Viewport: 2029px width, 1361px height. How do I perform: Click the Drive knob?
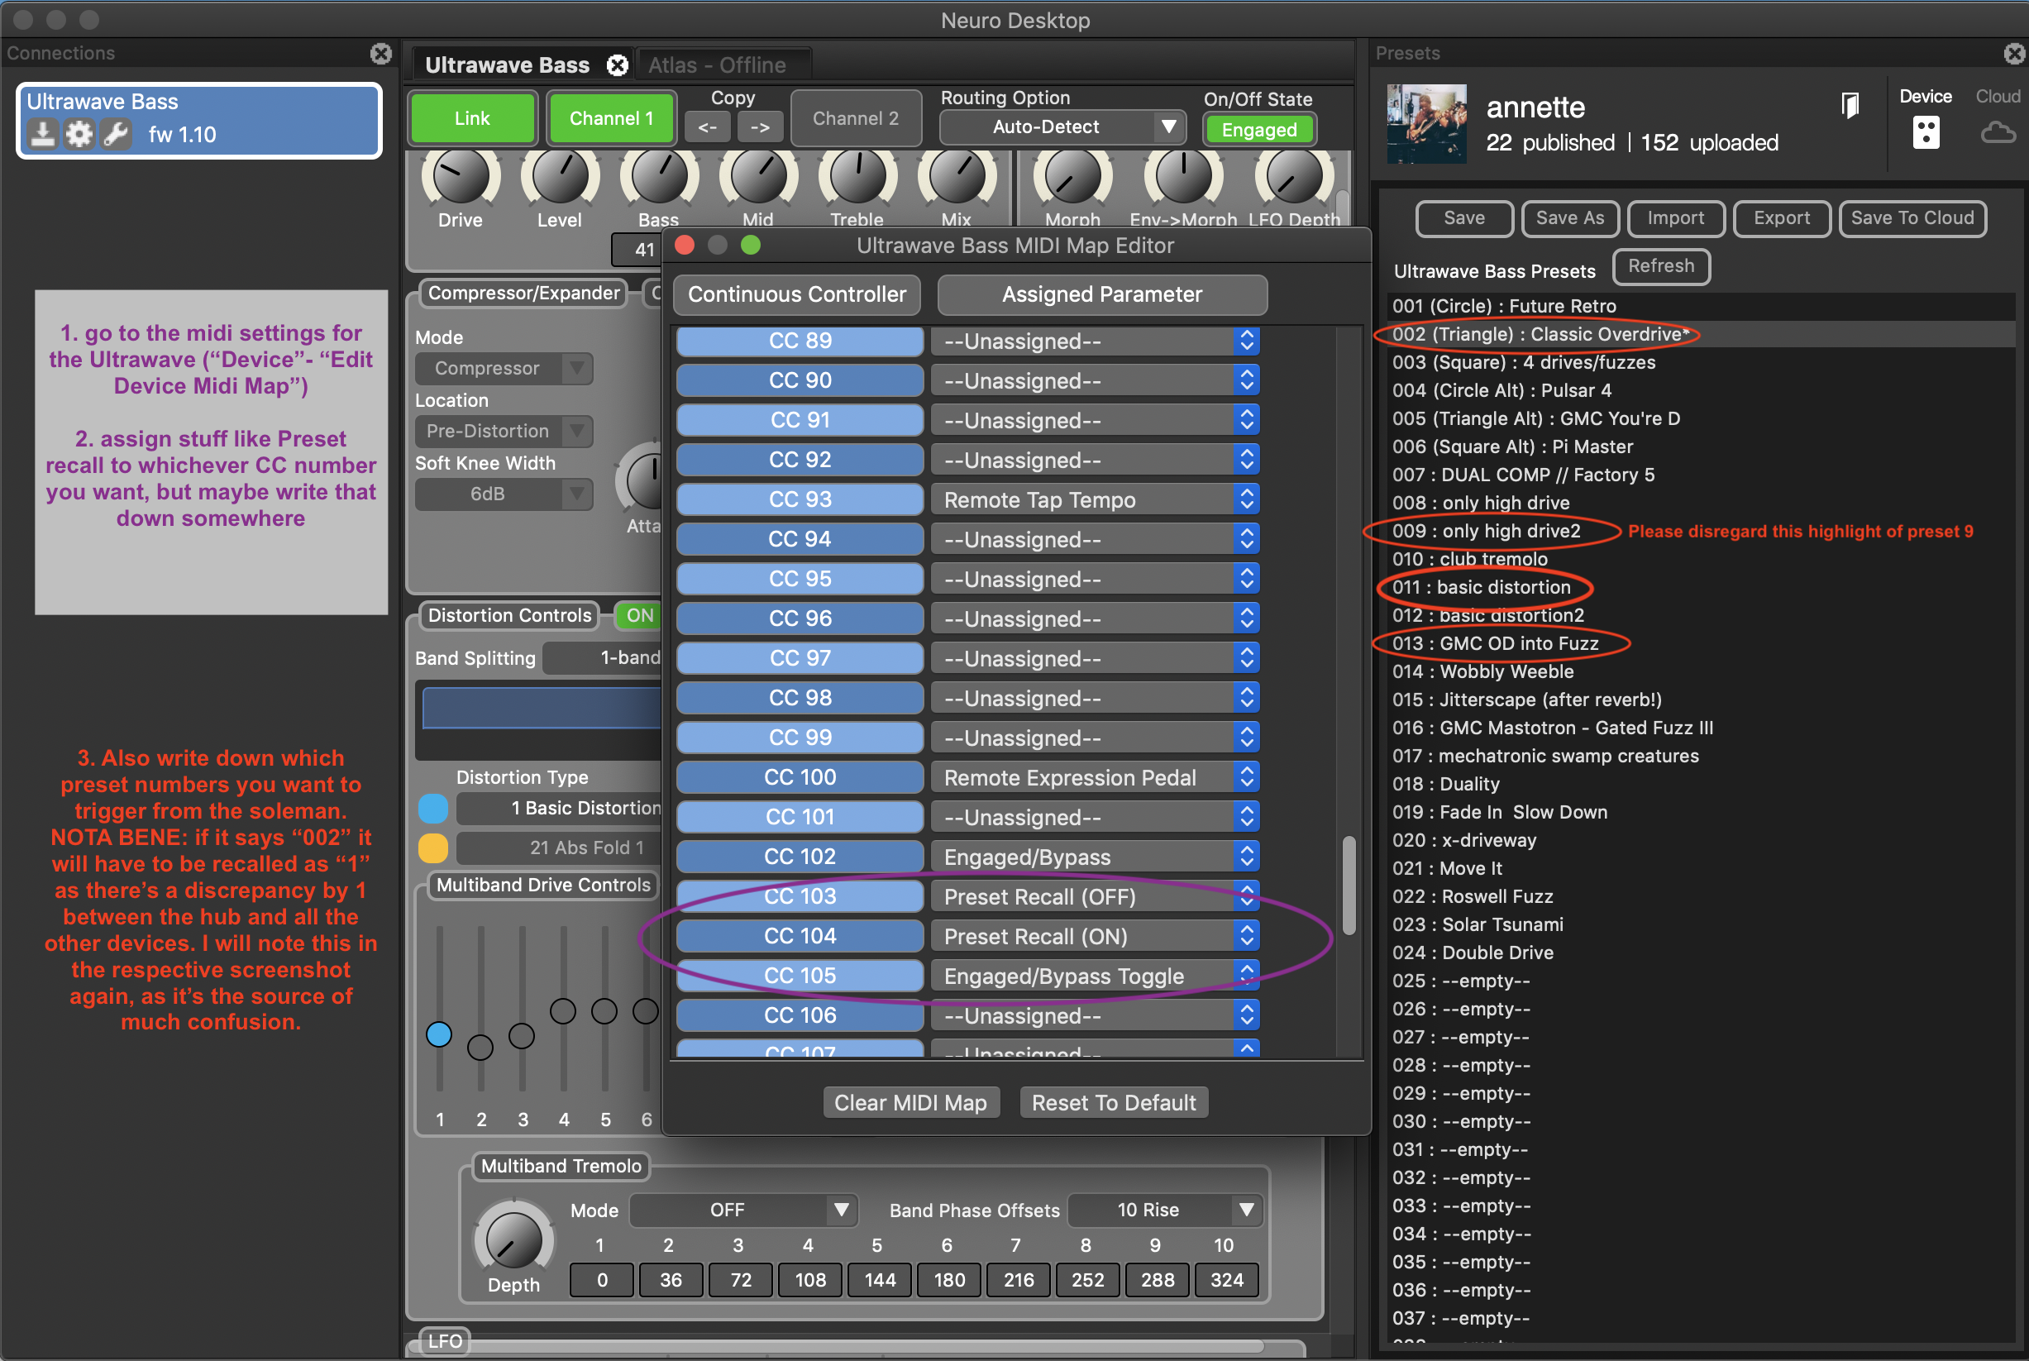point(461,176)
